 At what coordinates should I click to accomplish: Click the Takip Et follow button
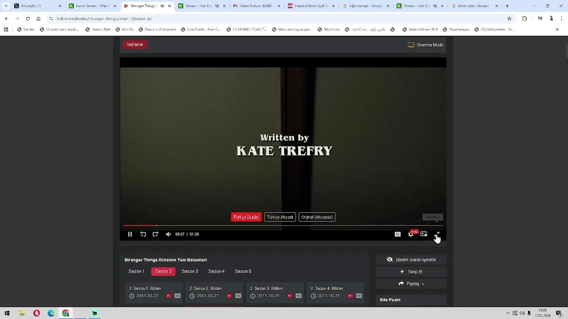pos(411,272)
